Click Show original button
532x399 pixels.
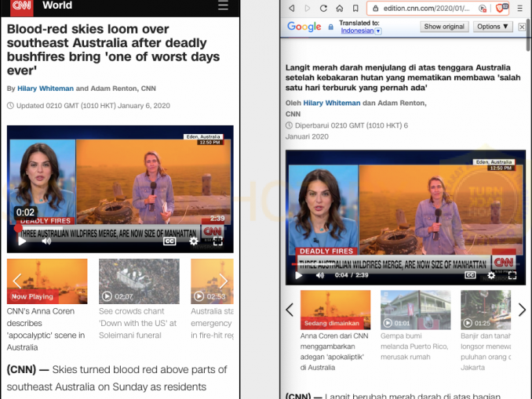[444, 27]
